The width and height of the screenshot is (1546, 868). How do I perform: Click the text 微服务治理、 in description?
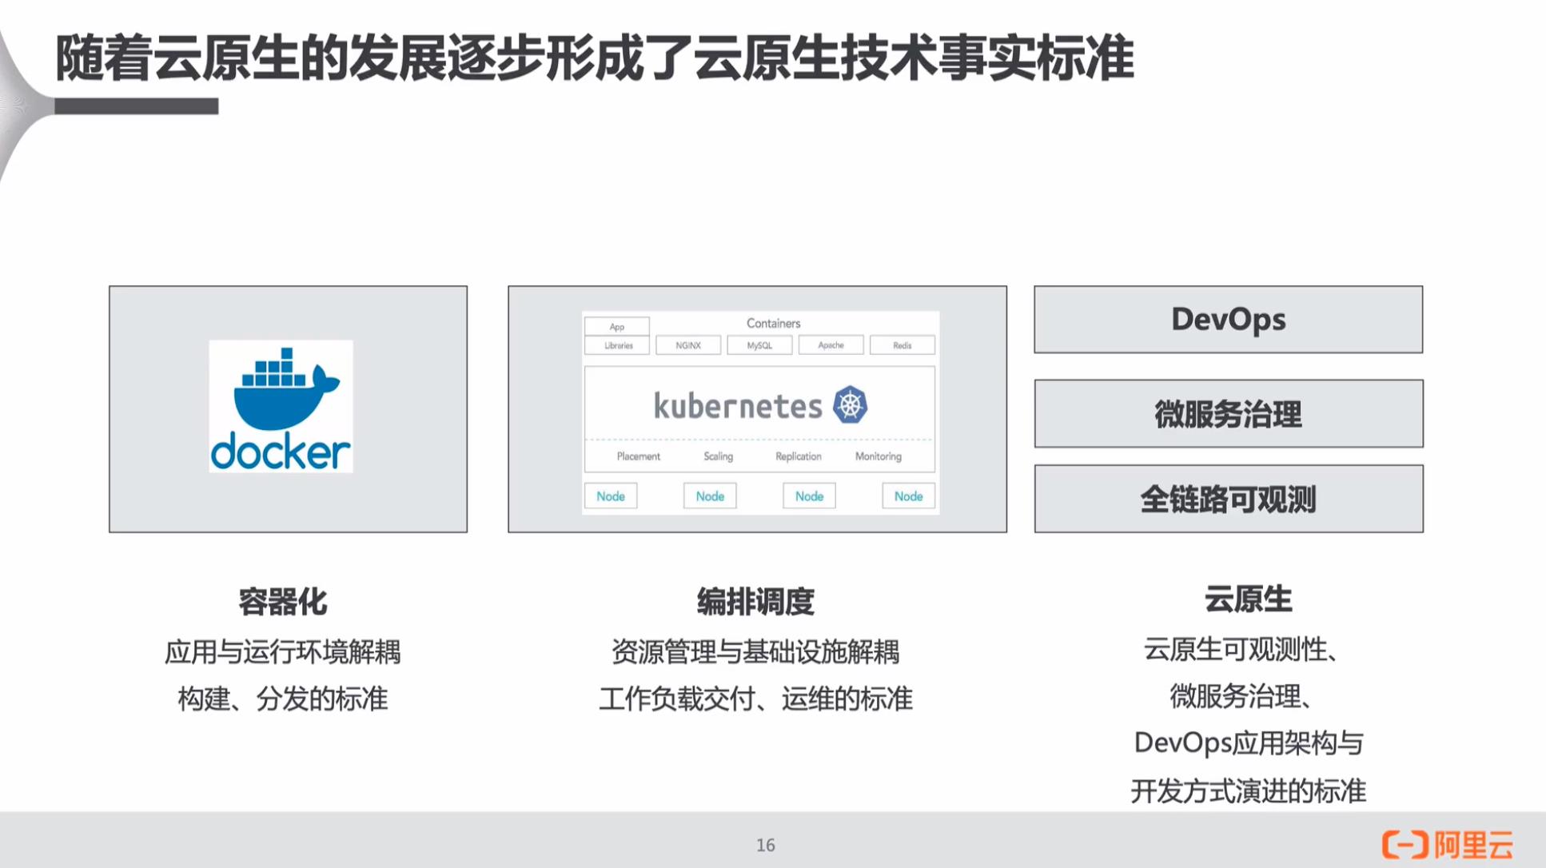pyautogui.click(x=1241, y=697)
